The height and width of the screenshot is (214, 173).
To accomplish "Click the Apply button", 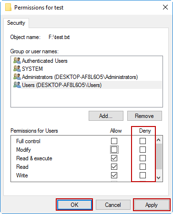I will click(x=152, y=204).
